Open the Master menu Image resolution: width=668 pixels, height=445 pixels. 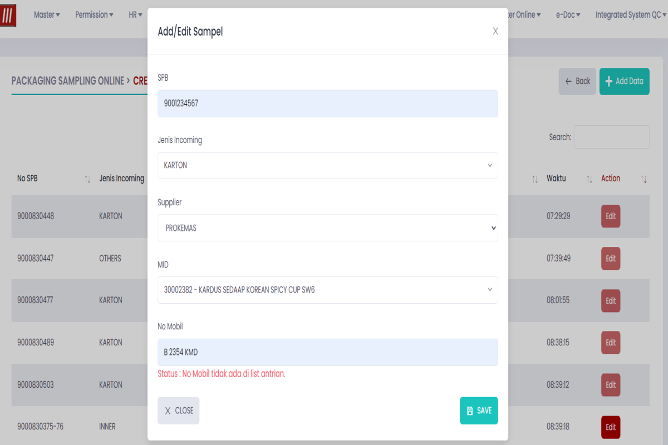47,15
